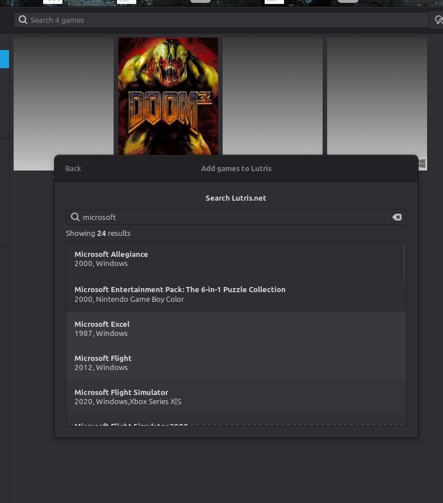Viewport: 443px width, 503px height.
Task: Click the results list scrollbar
Action: click(x=404, y=262)
